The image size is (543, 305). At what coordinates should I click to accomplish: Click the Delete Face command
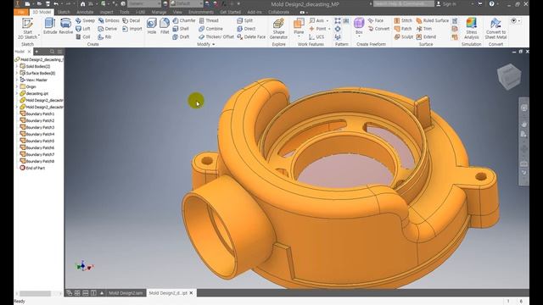tap(251, 36)
